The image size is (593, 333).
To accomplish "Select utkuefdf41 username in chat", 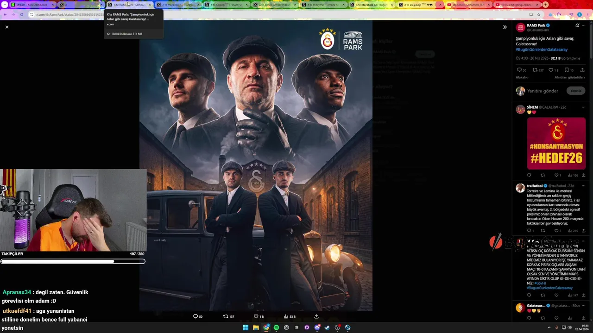I will click(17, 311).
